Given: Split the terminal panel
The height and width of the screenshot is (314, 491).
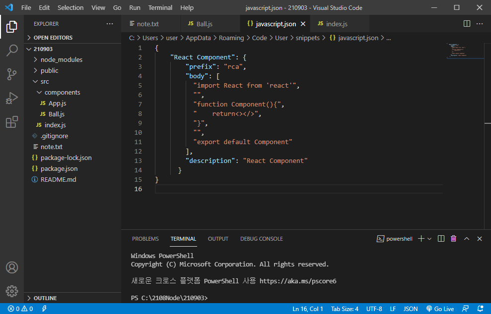Looking at the screenshot, I should [441, 239].
